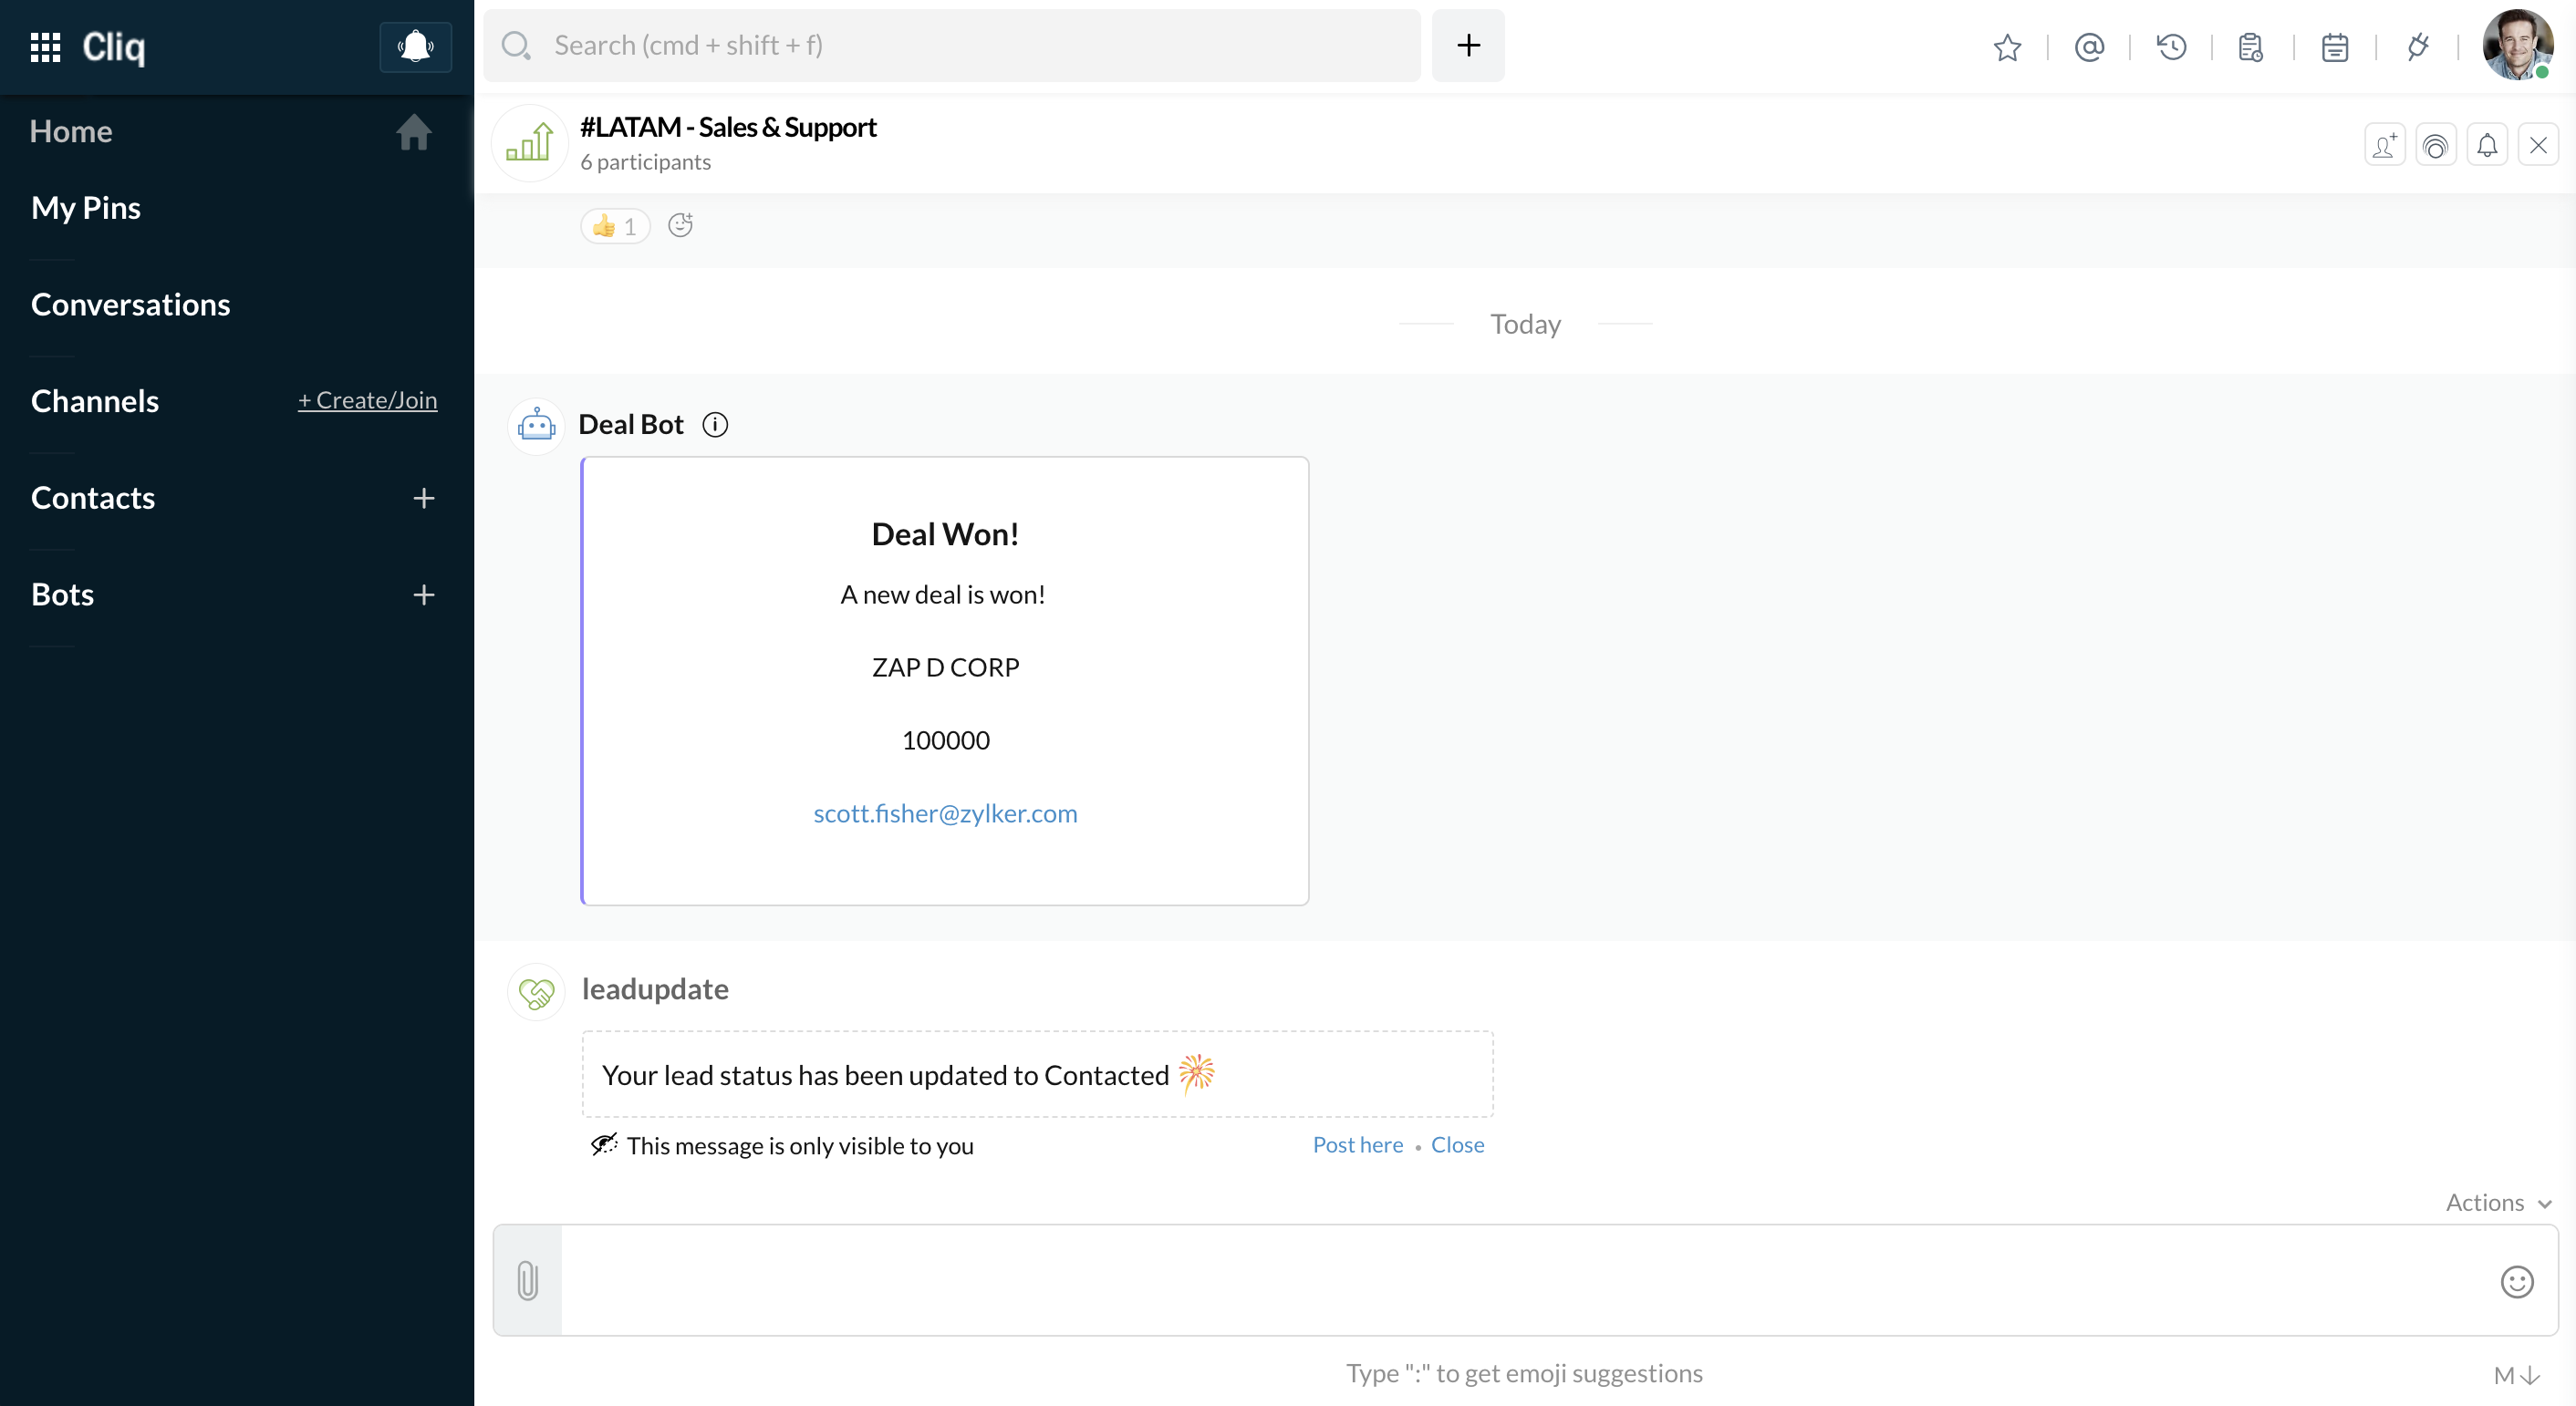Go to Home in the sidebar
The image size is (2576, 1406).
coord(71,131)
